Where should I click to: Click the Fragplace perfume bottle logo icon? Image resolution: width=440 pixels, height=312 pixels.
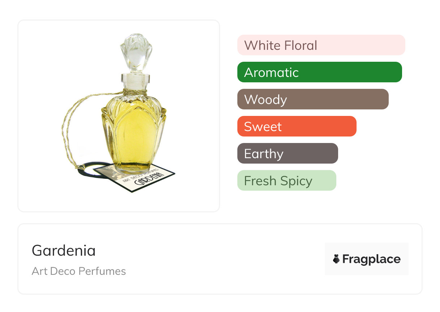[x=336, y=259]
